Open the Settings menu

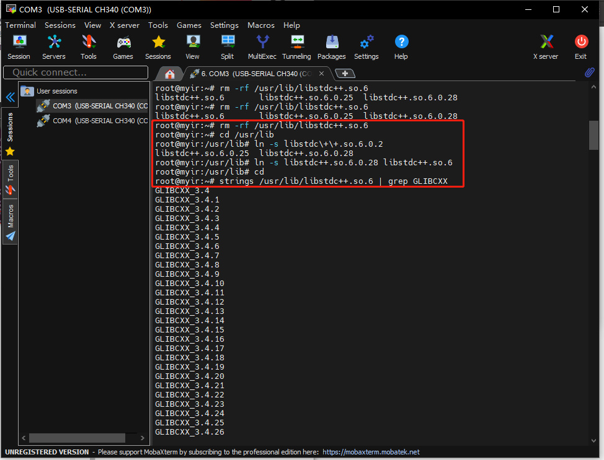pos(224,25)
